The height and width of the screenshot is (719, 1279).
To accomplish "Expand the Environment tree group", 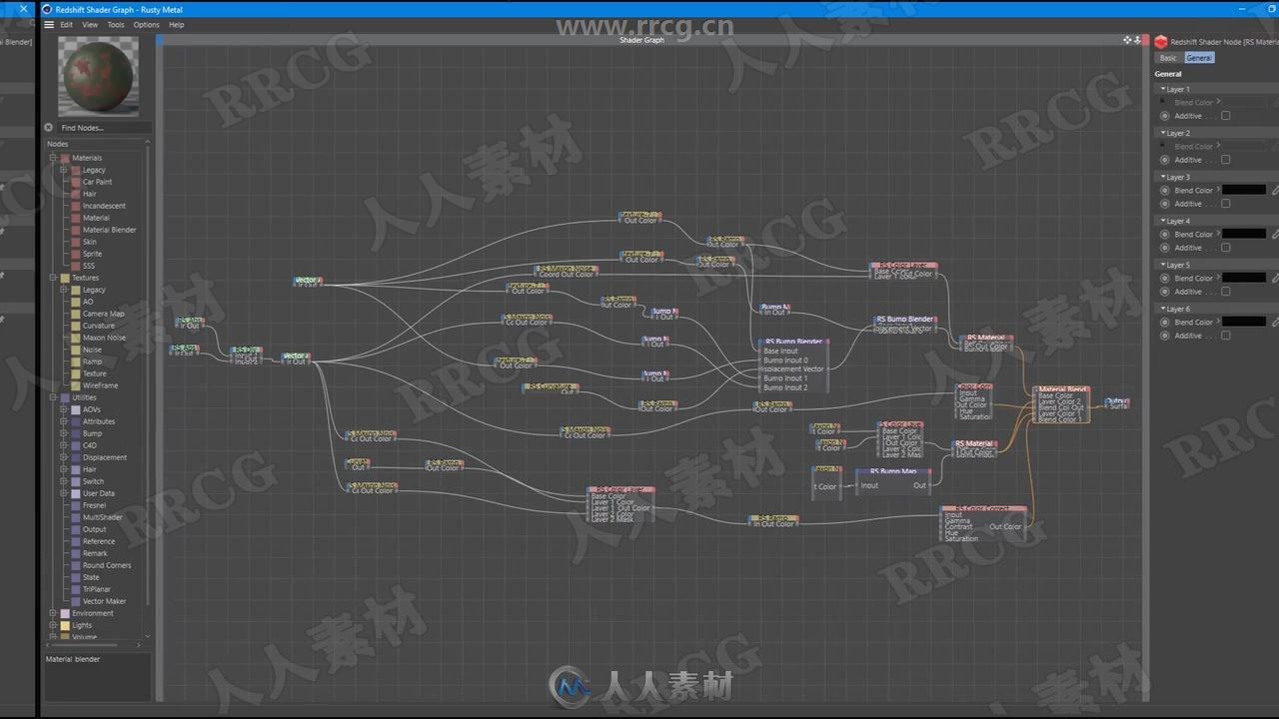I will tap(53, 613).
